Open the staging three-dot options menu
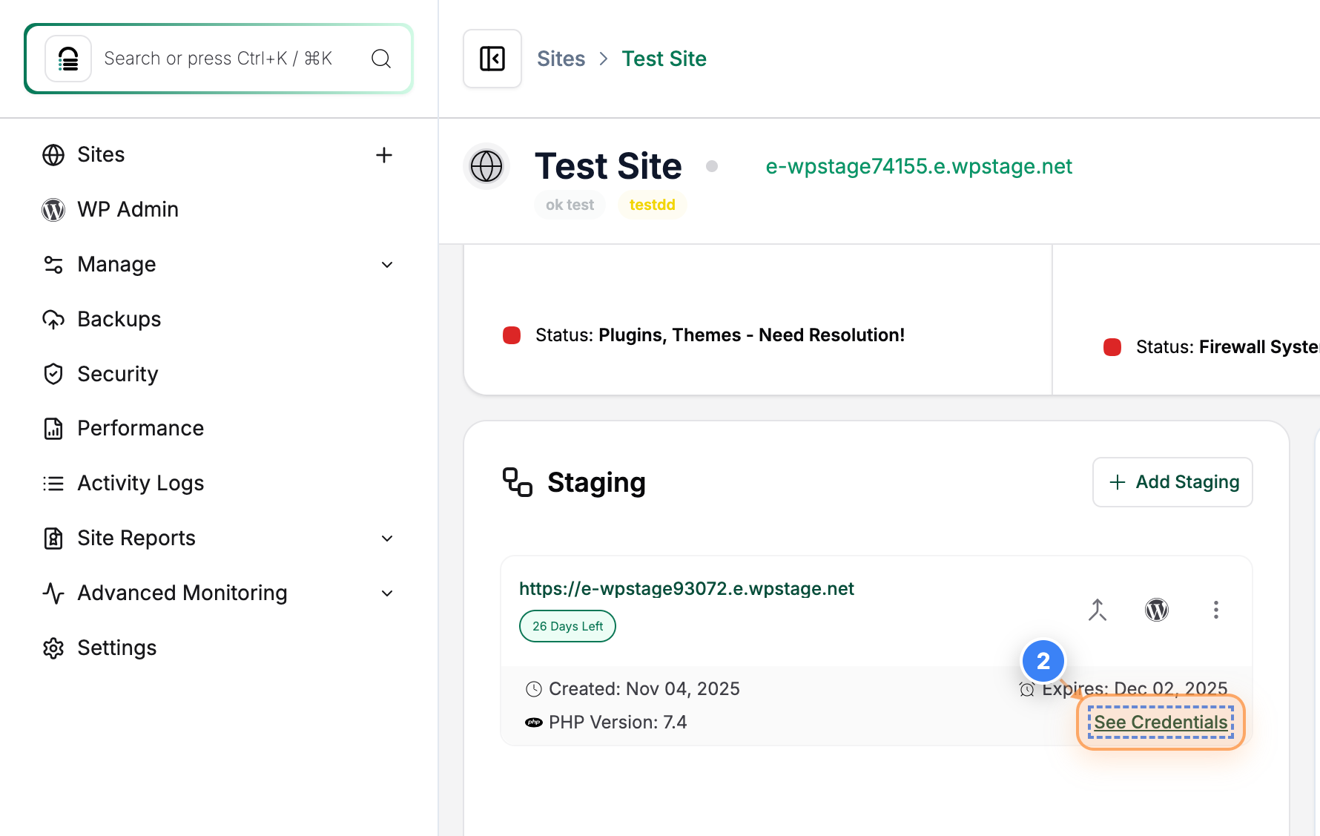 1216,610
